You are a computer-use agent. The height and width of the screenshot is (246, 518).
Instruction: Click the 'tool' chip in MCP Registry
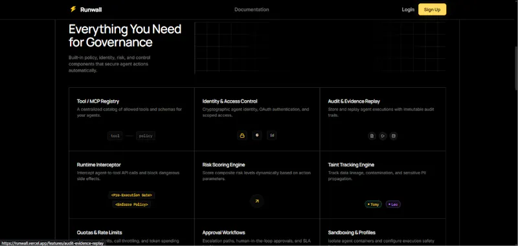tap(115, 136)
